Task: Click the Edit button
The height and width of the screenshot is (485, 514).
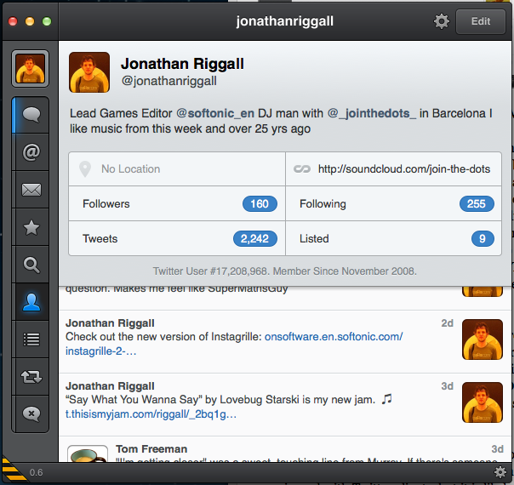Action: pyautogui.click(x=481, y=21)
